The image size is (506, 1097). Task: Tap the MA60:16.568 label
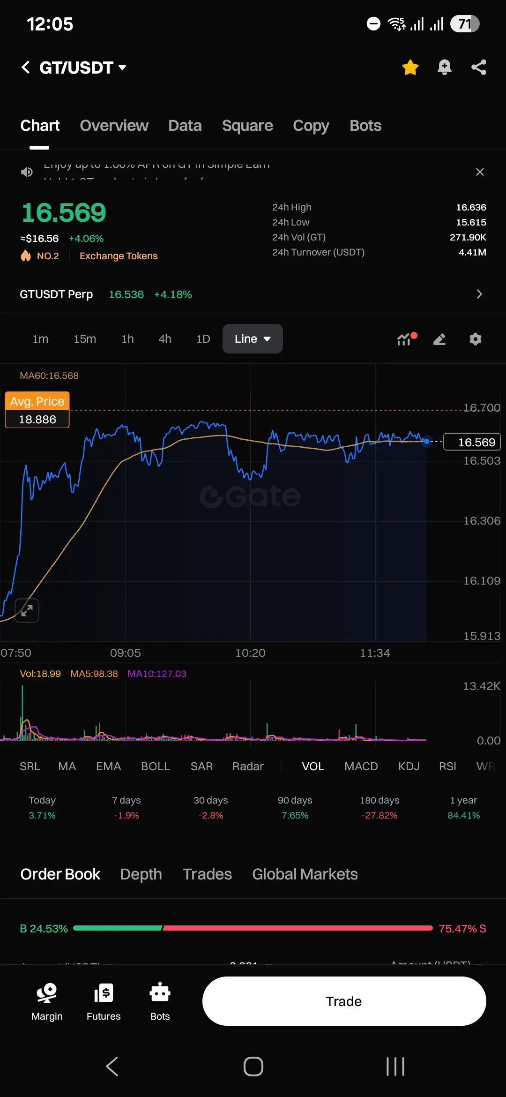pos(49,376)
